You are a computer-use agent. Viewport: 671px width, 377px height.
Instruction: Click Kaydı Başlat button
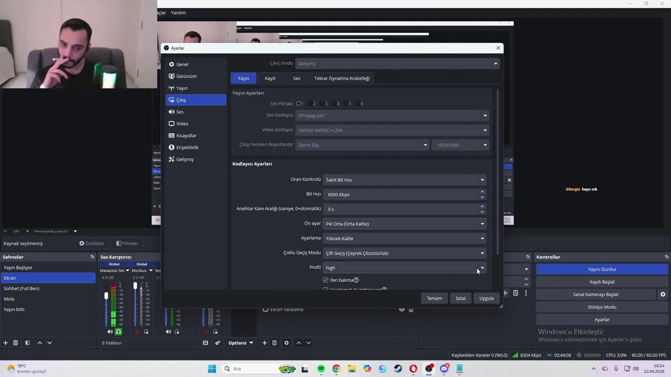click(602, 282)
